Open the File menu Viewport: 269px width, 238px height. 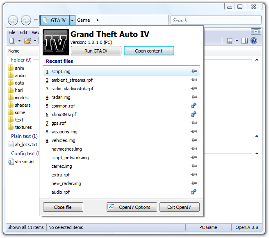click(x=12, y=32)
